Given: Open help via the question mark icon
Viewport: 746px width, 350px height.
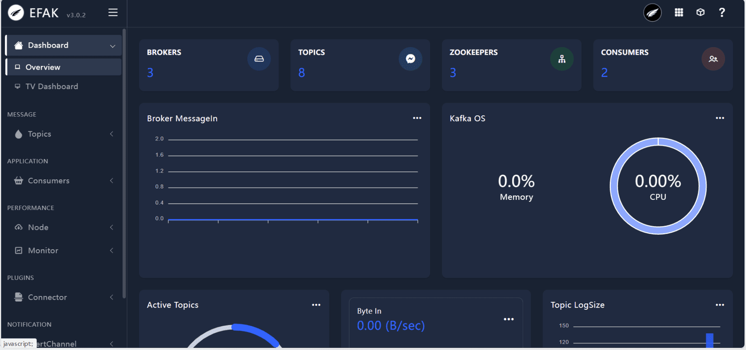Looking at the screenshot, I should [722, 13].
